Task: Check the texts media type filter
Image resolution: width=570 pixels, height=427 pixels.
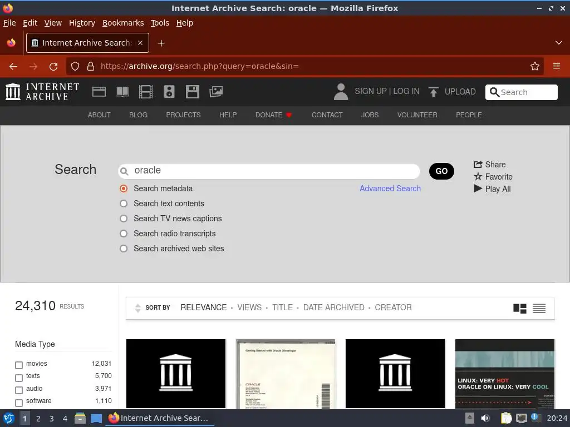Action: coord(19,378)
